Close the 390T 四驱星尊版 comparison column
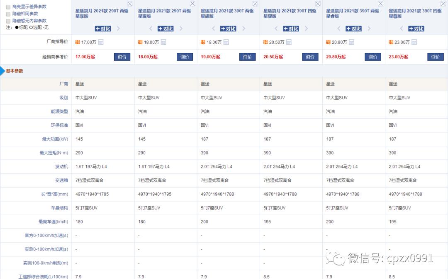The height and width of the screenshot is (279, 448). (443, 4)
